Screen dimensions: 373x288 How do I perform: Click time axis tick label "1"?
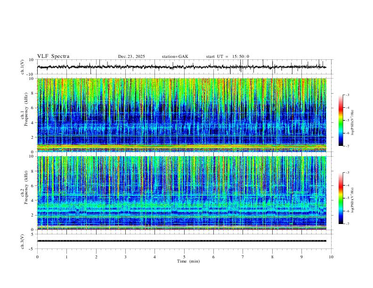[x=66, y=257]
